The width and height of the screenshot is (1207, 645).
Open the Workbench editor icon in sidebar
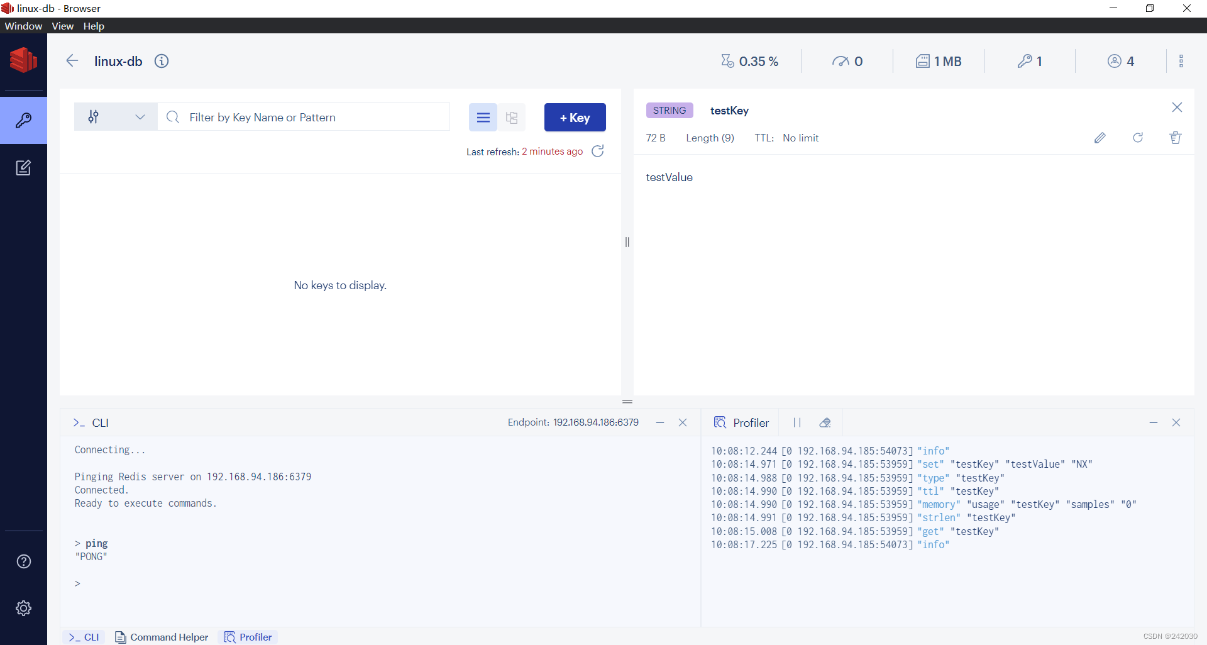23,168
